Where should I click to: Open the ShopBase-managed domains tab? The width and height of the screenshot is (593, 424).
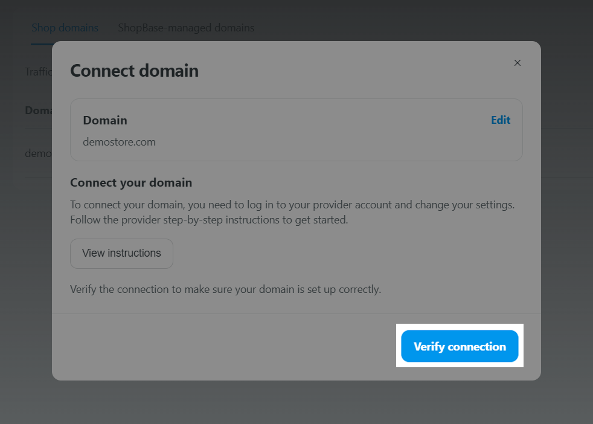(186, 28)
